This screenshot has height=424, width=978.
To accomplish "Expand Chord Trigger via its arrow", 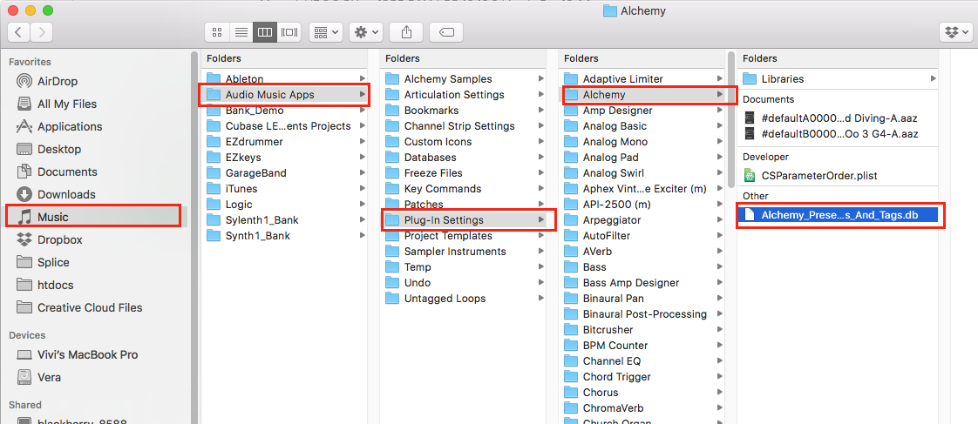I will coord(720,377).
